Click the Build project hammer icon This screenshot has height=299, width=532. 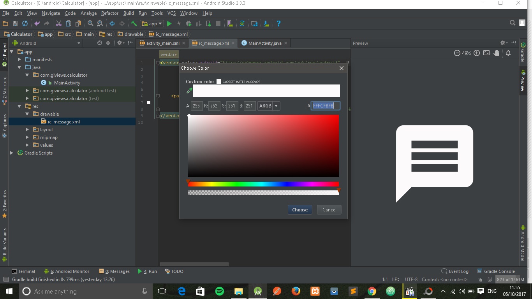coord(134,23)
